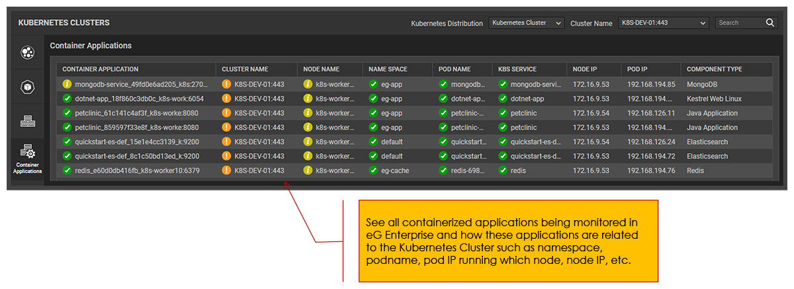794x289 pixels.
Task: Click the cube-shaped sidebar icon
Action: click(28, 87)
